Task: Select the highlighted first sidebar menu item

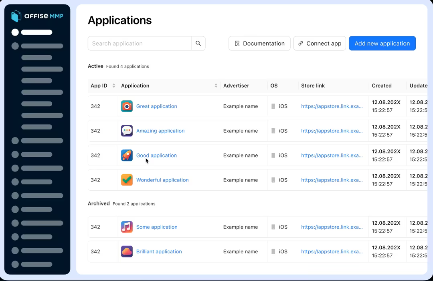Action: 32,32
